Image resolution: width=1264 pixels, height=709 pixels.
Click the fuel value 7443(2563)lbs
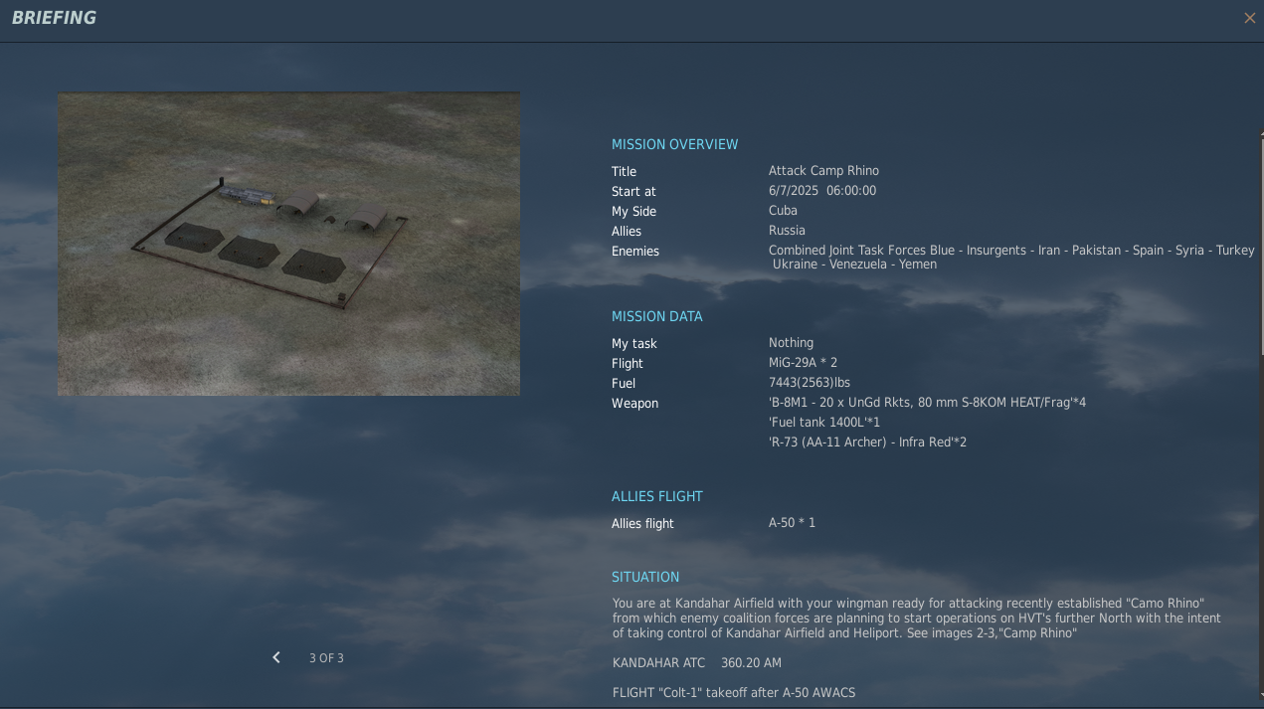[x=809, y=383]
